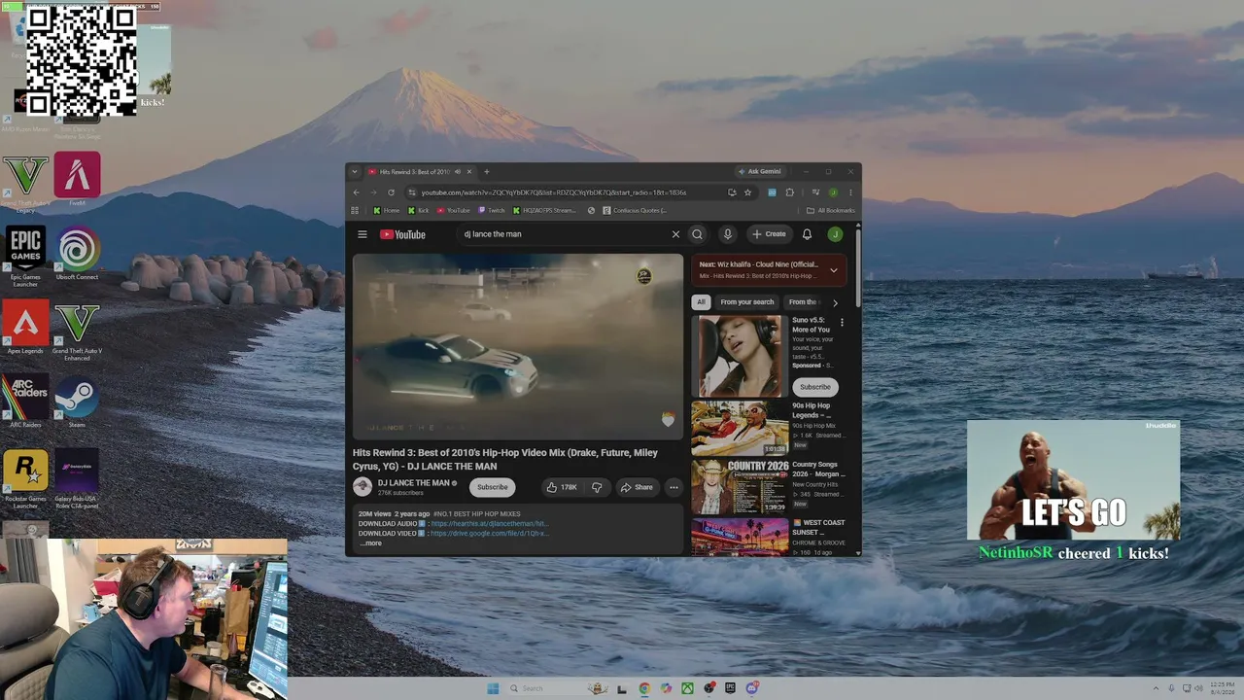Image resolution: width=1244 pixels, height=700 pixels.
Task: Open the tab search dropdown arrow
Action: [x=355, y=172]
